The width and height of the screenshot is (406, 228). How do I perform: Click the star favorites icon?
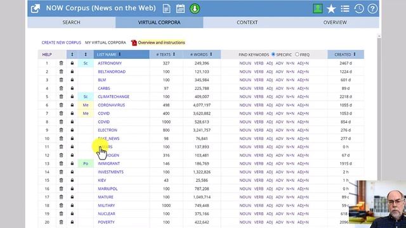point(331,9)
